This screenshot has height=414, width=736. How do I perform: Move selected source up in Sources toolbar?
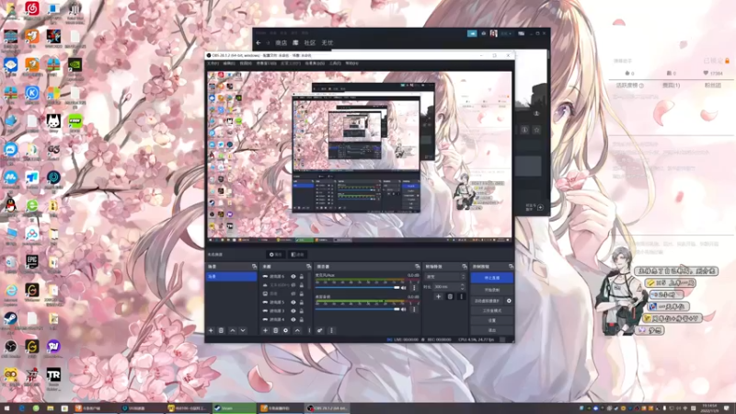(297, 330)
